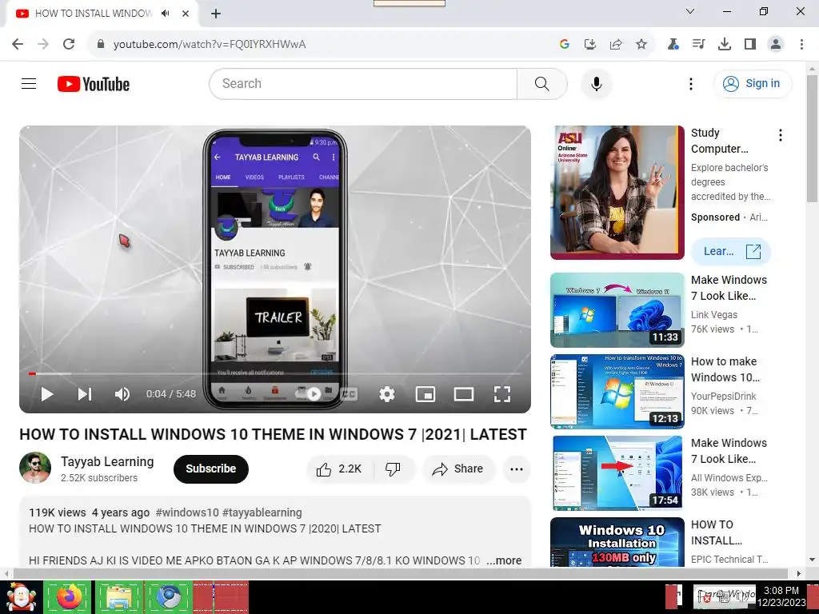Open the YouTube hamburger guide menu
Screen dimensions: 819x614
click(29, 83)
